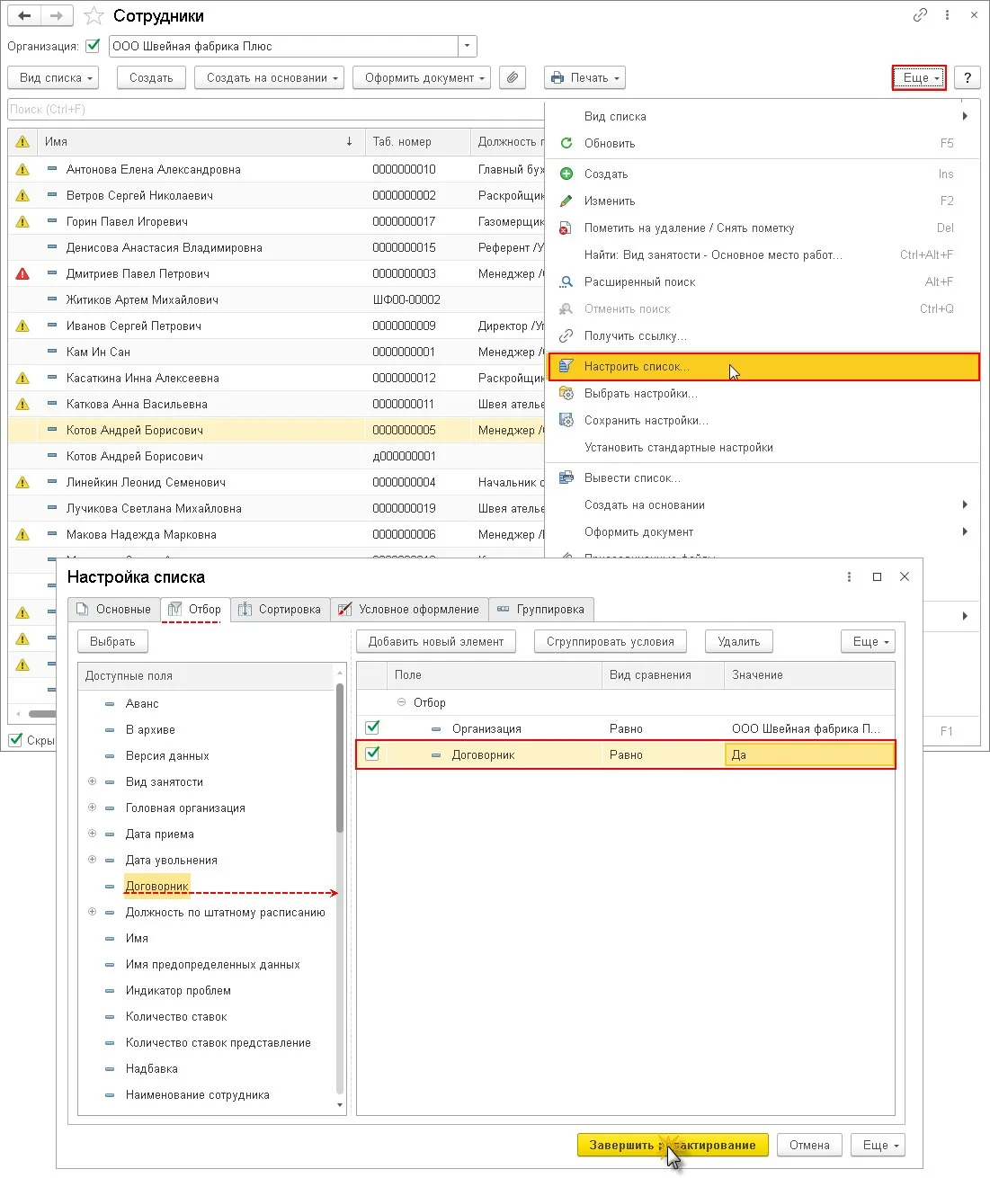990x1178 pixels.
Task: Expand the Головная организация field node
Action: [x=92, y=808]
